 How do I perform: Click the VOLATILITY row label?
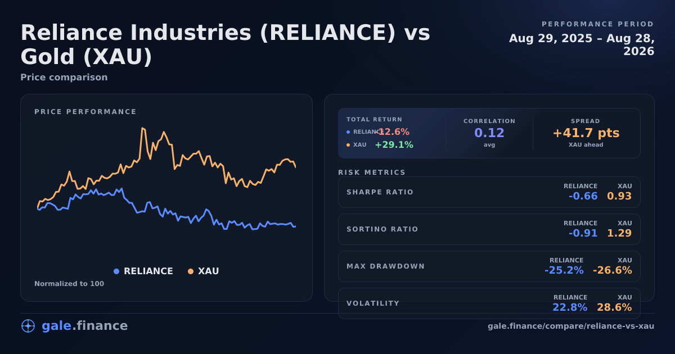pyautogui.click(x=373, y=303)
